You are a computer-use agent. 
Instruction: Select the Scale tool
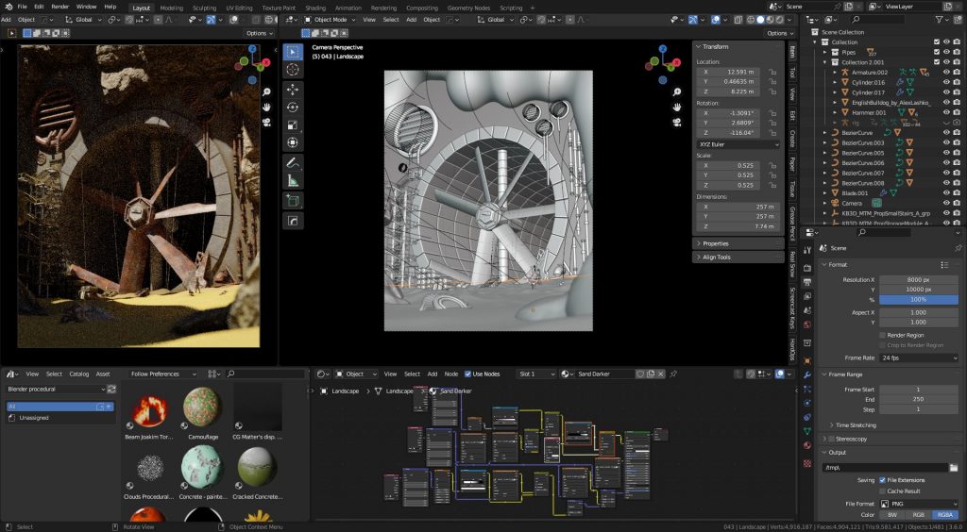(x=293, y=125)
